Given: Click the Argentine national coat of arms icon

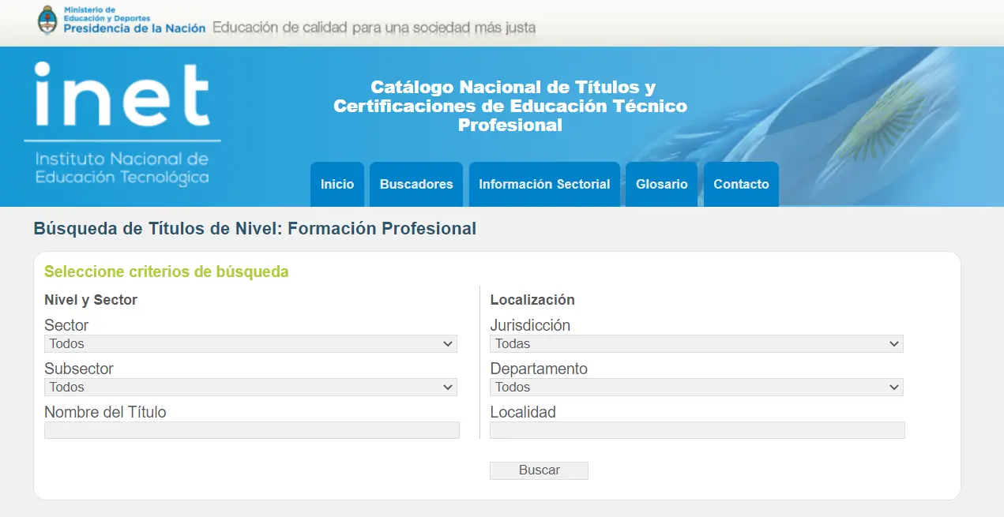Looking at the screenshot, I should point(47,20).
